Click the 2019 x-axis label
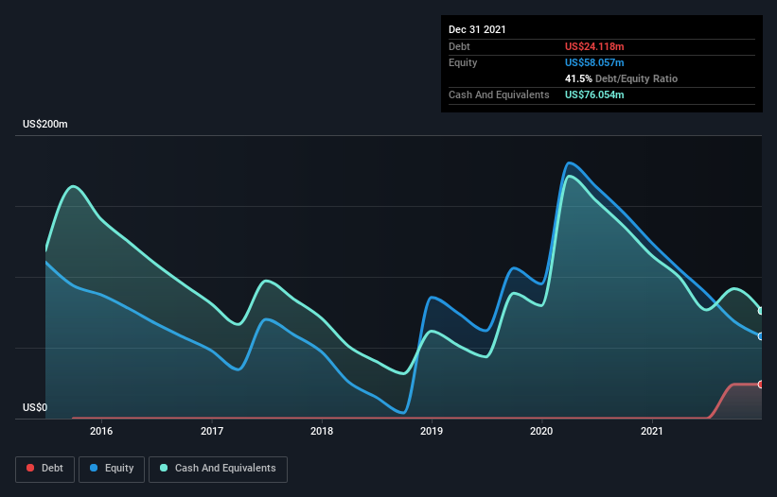777x497 pixels. pyautogui.click(x=432, y=431)
